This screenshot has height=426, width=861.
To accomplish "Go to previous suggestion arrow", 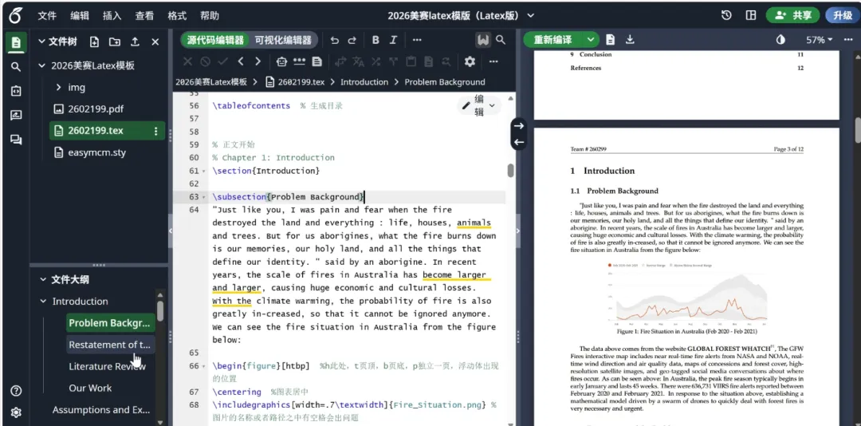I will pos(241,61).
